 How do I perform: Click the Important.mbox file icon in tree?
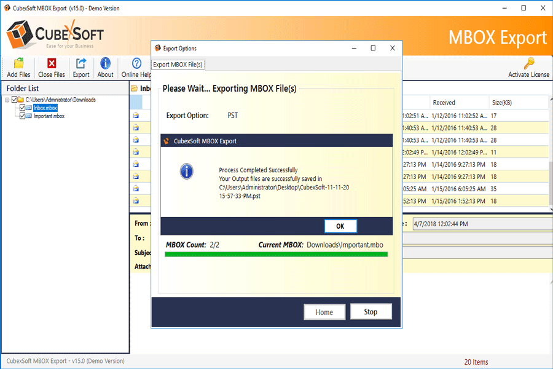(29, 116)
